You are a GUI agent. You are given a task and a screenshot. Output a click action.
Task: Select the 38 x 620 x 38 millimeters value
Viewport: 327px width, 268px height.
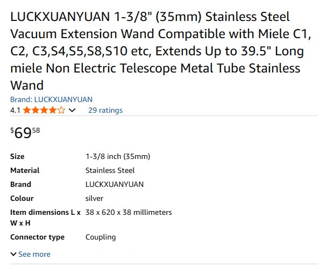click(129, 213)
